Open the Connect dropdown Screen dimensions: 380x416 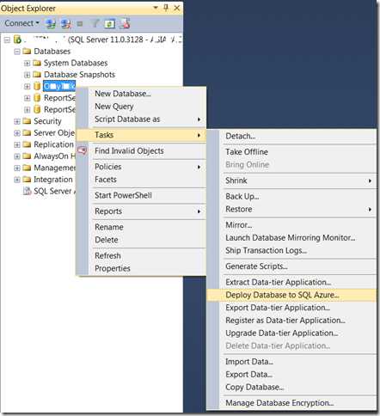coord(21,23)
